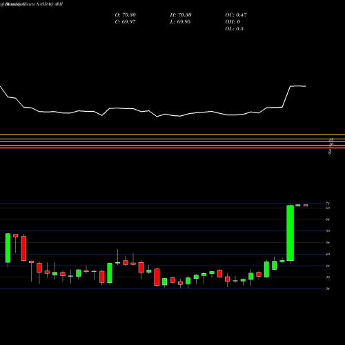
Task: Click the high value H: 70.30
Action: click(x=181, y=15)
